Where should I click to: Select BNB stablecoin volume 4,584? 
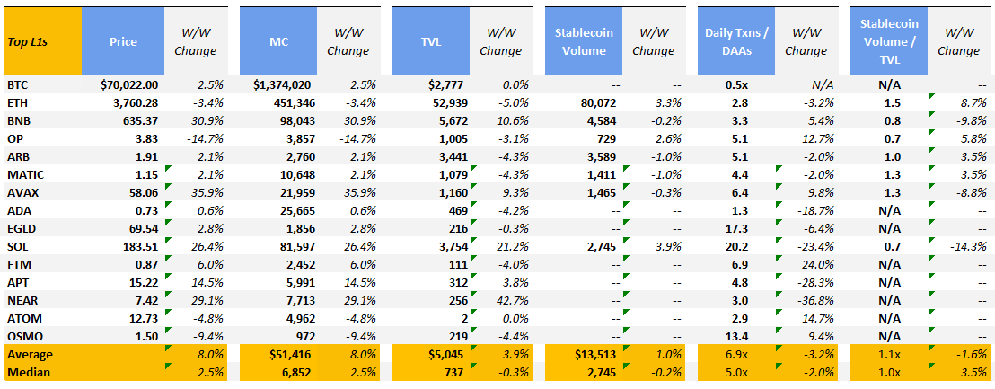click(x=602, y=120)
